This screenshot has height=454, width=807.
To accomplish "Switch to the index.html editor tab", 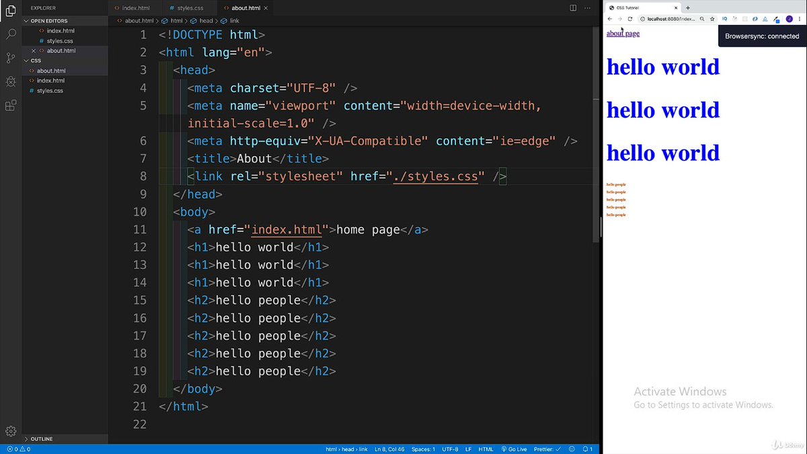I will [135, 8].
